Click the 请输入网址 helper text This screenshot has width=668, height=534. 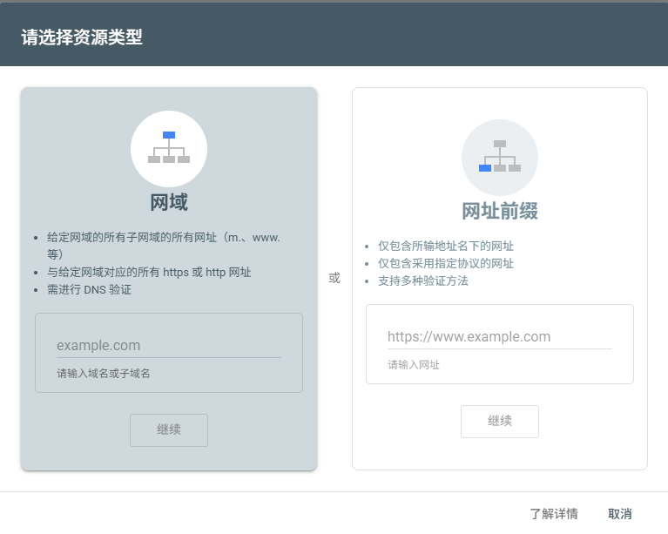413,365
